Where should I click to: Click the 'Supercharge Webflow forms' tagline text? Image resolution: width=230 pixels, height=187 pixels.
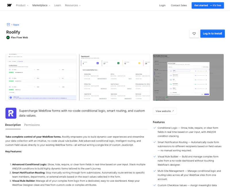tap(82, 113)
